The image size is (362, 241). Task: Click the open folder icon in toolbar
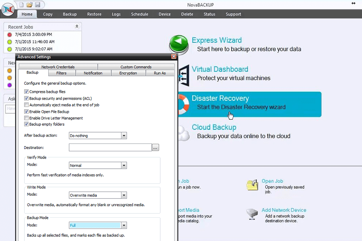(29, 5)
